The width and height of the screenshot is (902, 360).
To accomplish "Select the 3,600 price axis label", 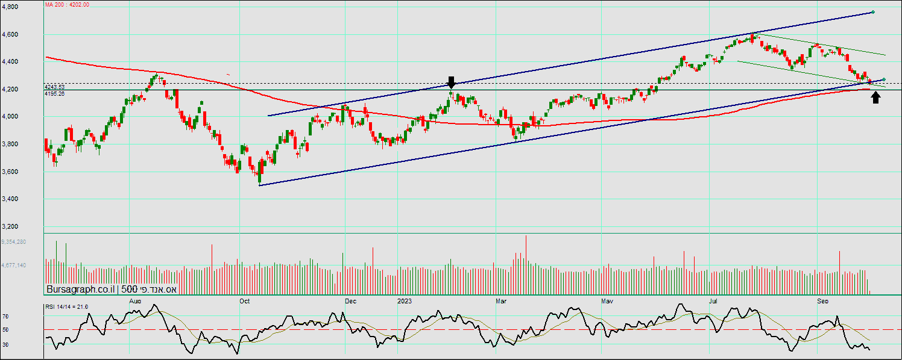I will pyautogui.click(x=10, y=172).
